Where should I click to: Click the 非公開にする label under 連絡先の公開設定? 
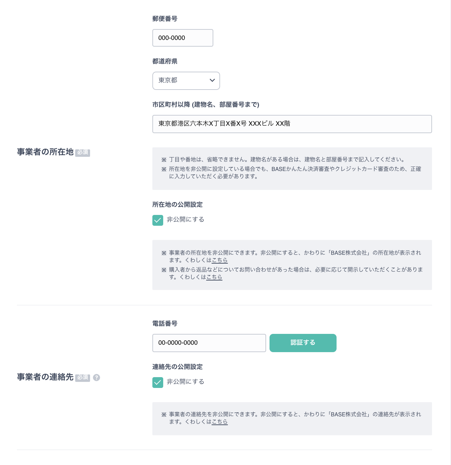point(186,382)
